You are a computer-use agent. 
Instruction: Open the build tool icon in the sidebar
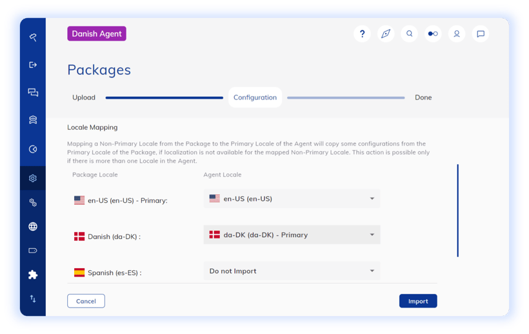pos(33,37)
